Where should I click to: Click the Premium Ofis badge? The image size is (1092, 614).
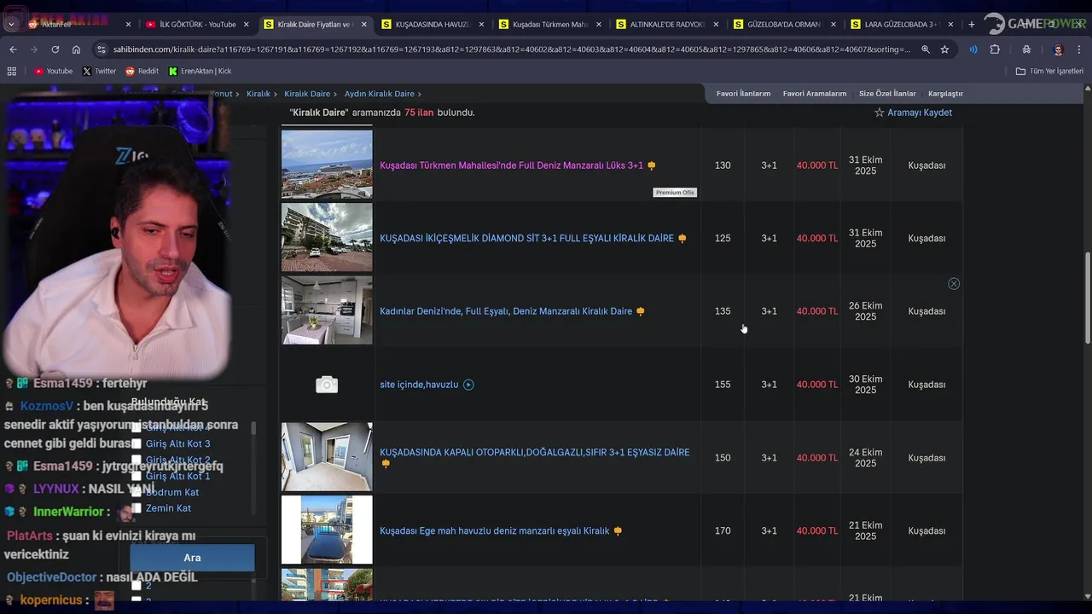coord(675,193)
